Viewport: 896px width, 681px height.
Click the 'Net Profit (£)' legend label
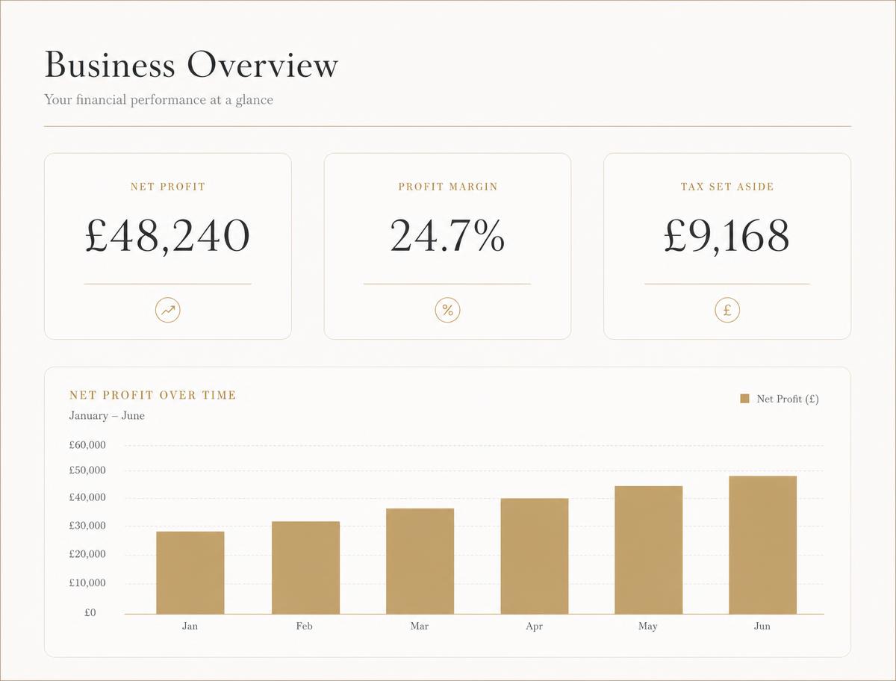788,399
